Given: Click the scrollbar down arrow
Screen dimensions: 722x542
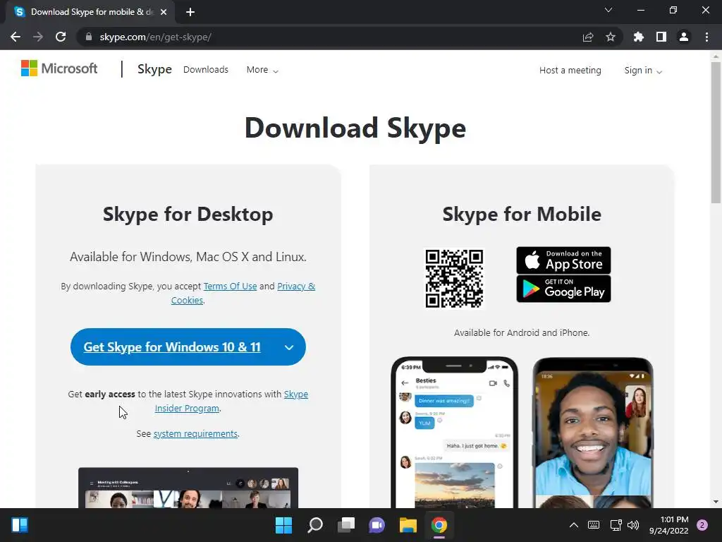Looking at the screenshot, I should point(716,502).
